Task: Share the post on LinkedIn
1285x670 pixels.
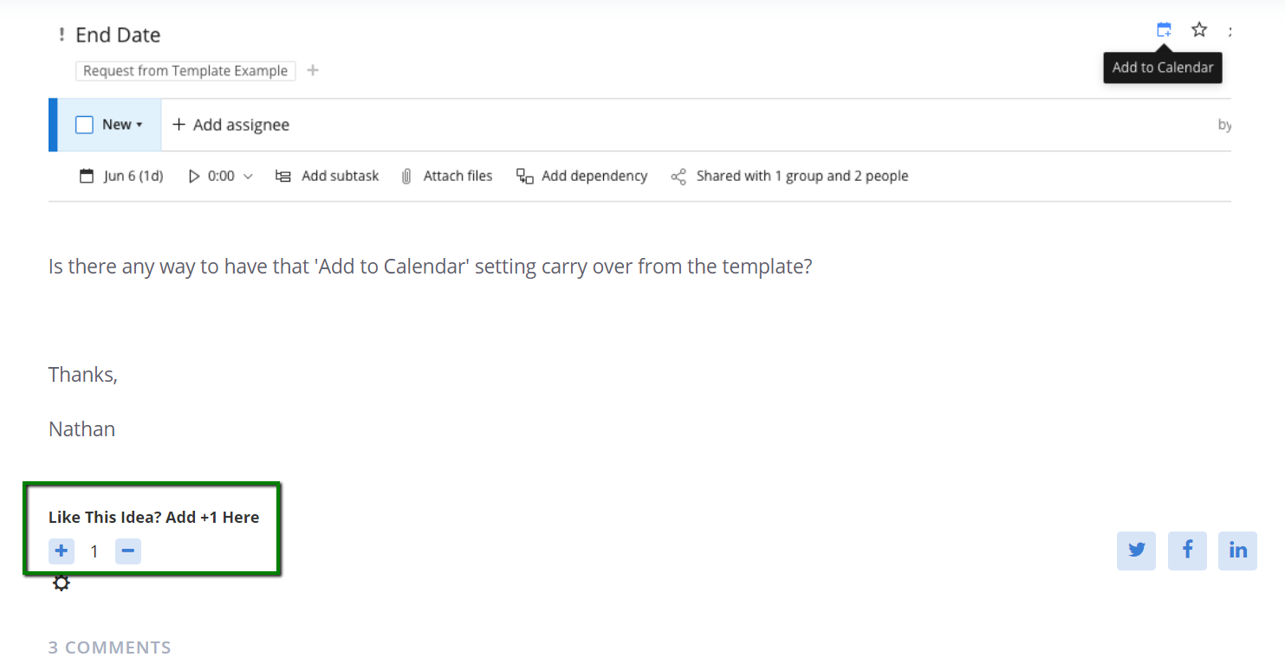Action: pyautogui.click(x=1237, y=550)
